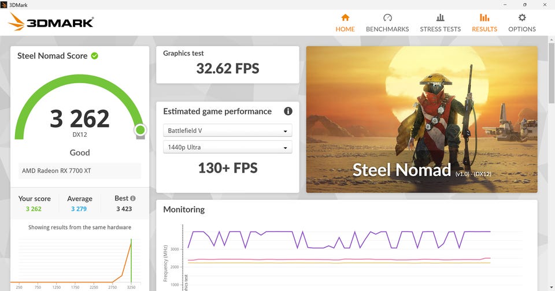Click the Results bars icon

point(484,17)
